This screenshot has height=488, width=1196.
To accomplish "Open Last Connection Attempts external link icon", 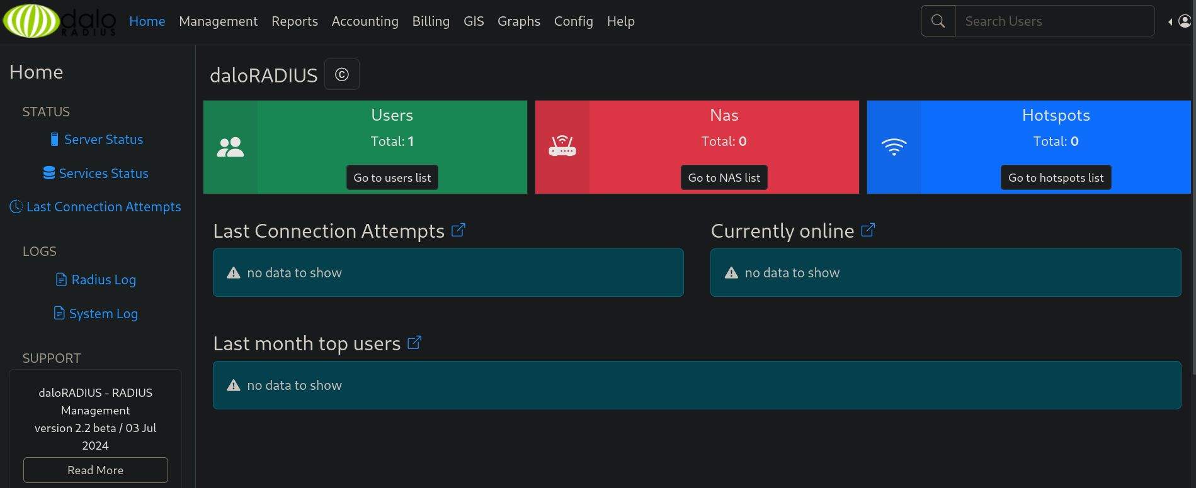I will [x=458, y=230].
